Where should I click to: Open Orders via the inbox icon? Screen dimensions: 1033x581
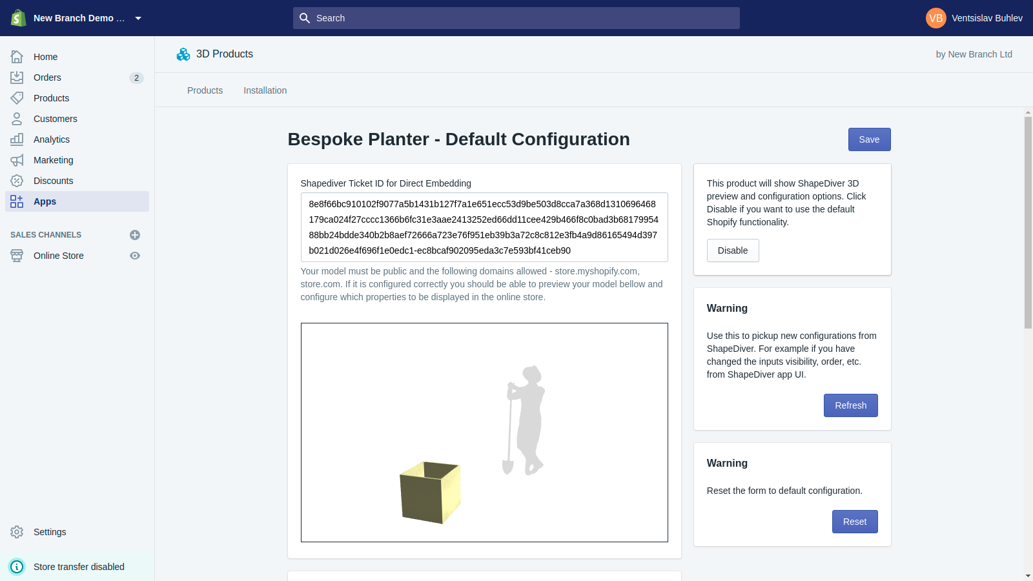[x=17, y=77]
